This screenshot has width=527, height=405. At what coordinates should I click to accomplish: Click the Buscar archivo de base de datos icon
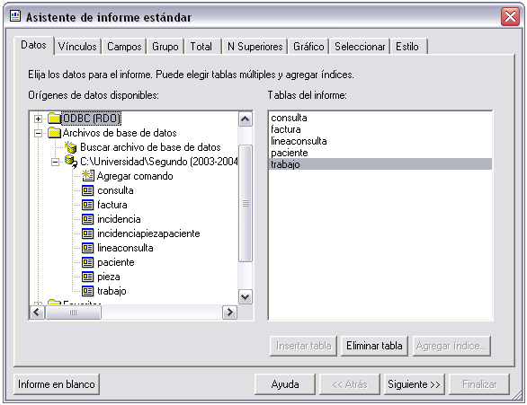coord(70,147)
